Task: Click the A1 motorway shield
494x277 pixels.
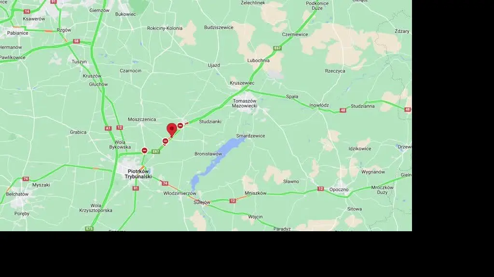Action: tap(108, 128)
